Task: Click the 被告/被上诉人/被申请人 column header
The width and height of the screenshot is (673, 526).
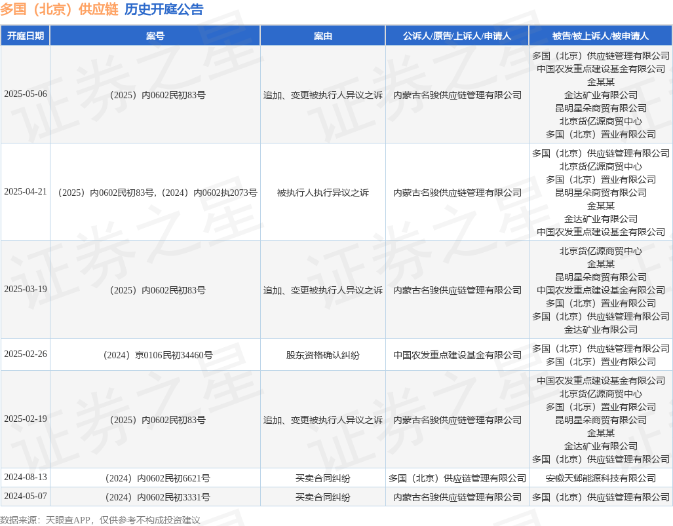Action: tap(600, 35)
